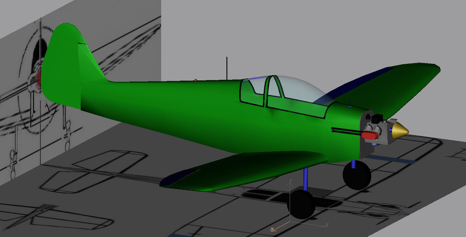Click the z axis label on gizmo
Viewport: 466px width, 237px height.
[290, 180]
